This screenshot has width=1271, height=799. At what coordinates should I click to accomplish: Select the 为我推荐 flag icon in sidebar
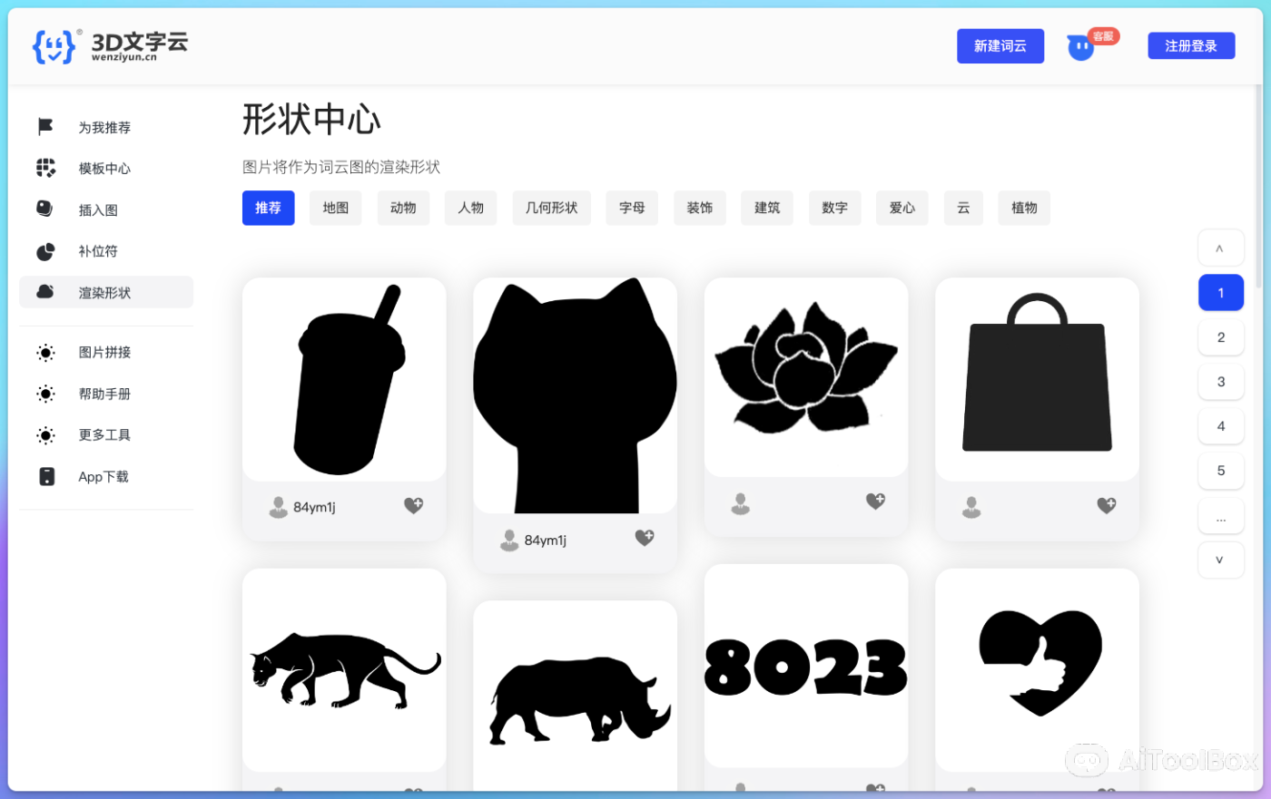[45, 126]
